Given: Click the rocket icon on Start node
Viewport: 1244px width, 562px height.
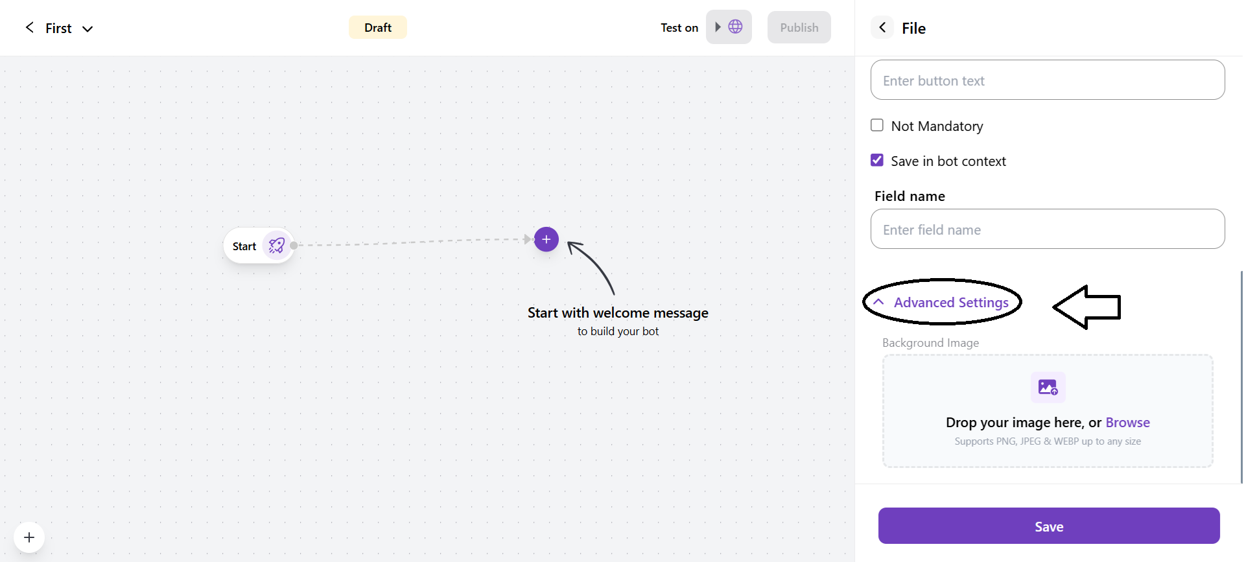Looking at the screenshot, I should 277,246.
